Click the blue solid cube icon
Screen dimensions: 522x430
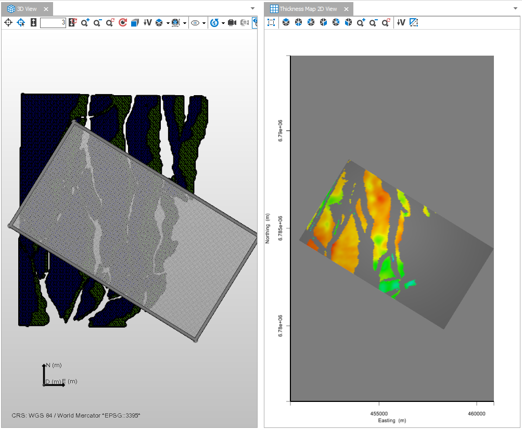(135, 23)
